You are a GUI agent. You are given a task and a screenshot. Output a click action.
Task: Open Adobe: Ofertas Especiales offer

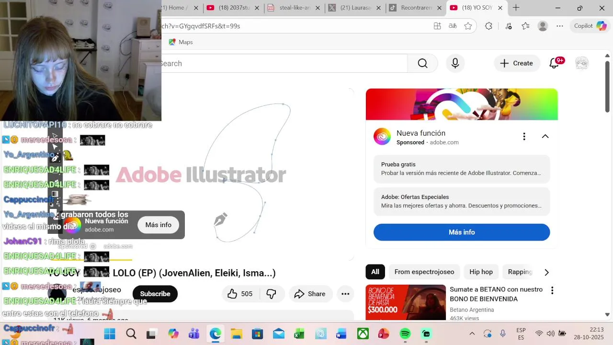[x=462, y=201]
